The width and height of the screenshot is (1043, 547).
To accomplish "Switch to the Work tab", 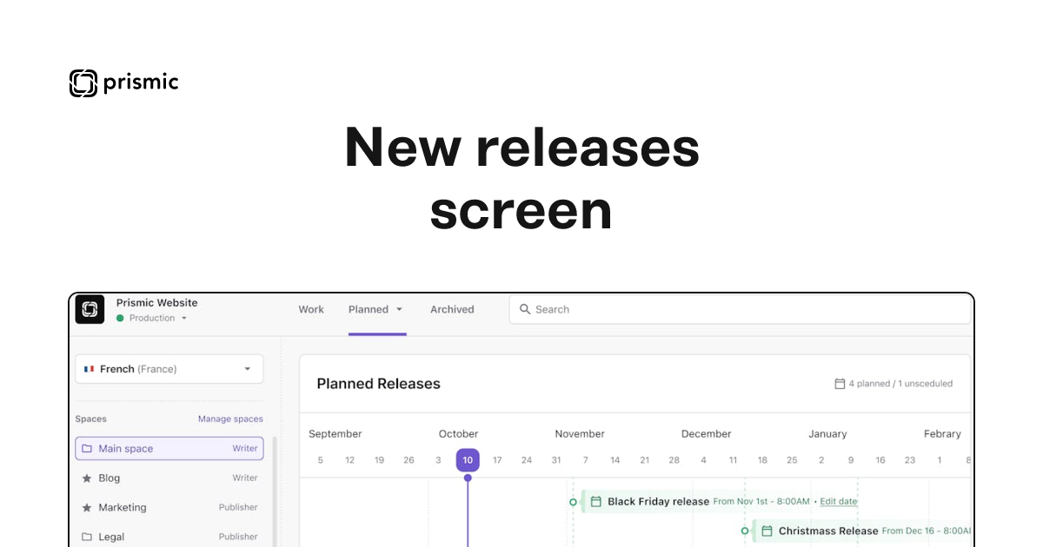I will [x=311, y=309].
